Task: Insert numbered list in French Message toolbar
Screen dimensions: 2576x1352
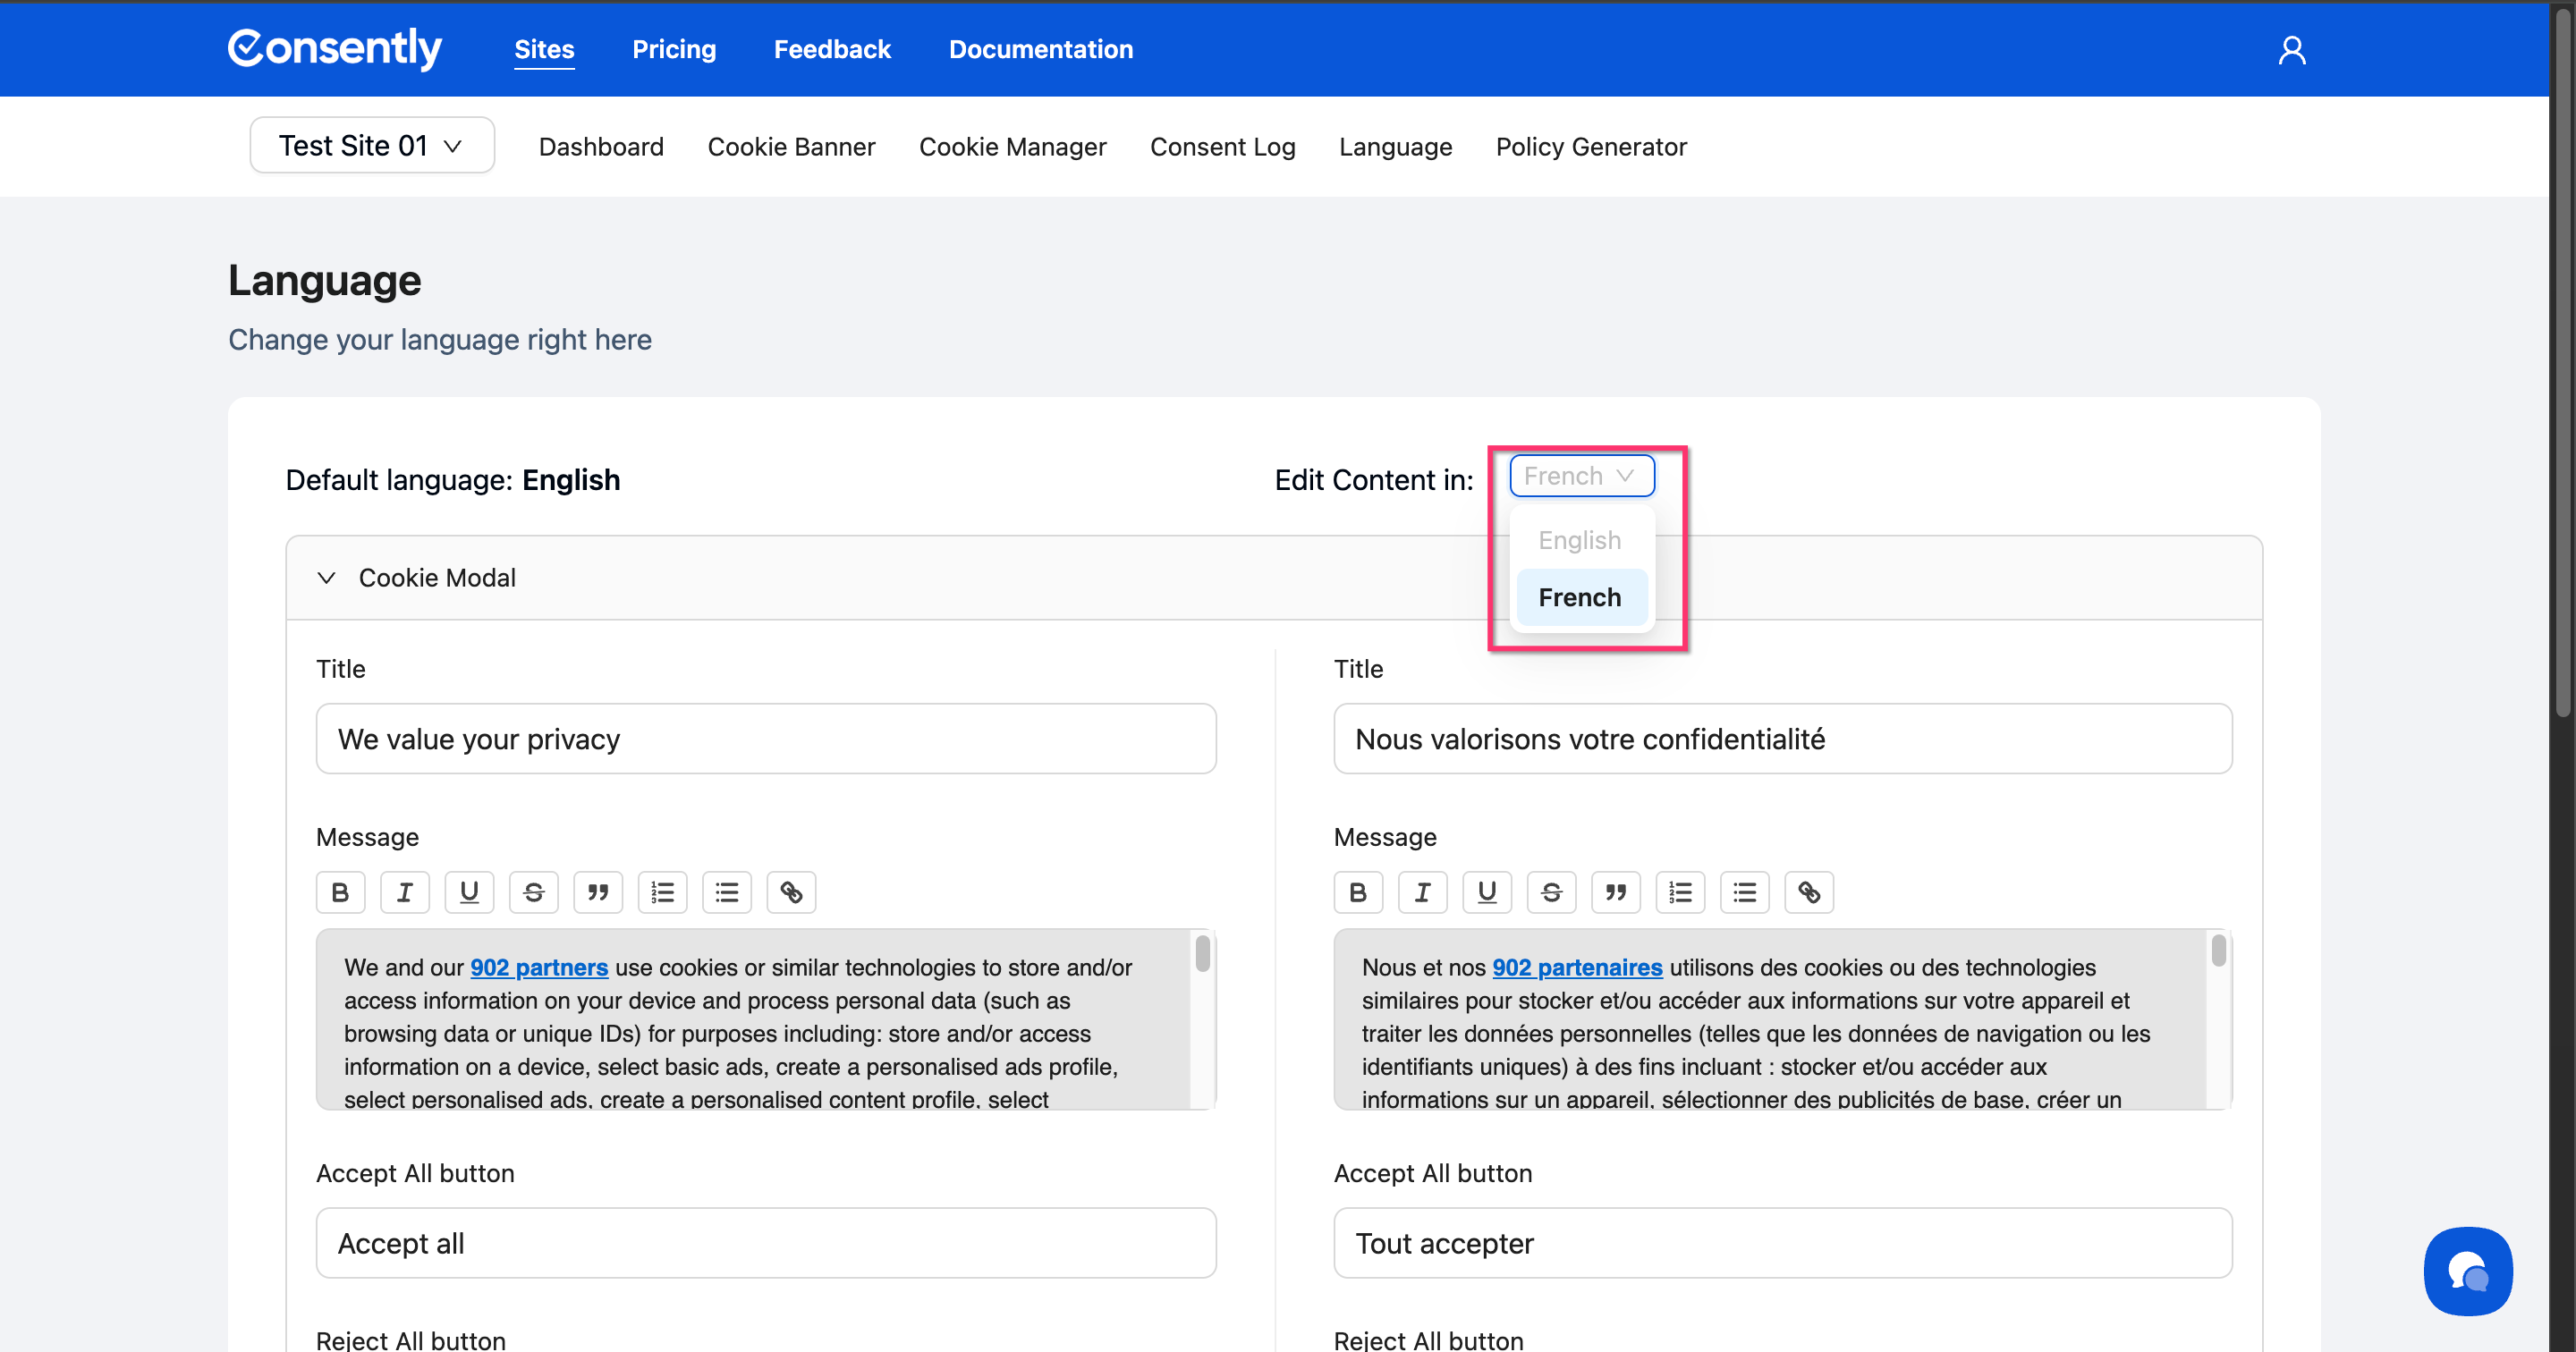Action: pos(1680,892)
